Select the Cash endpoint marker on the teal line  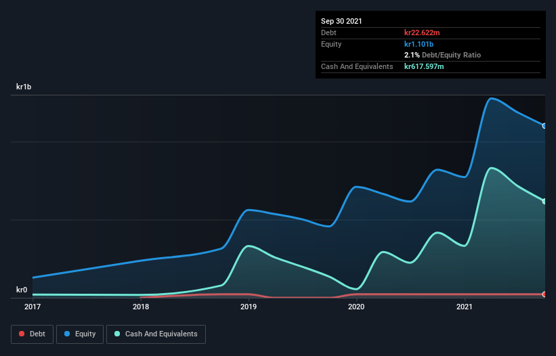[544, 201]
